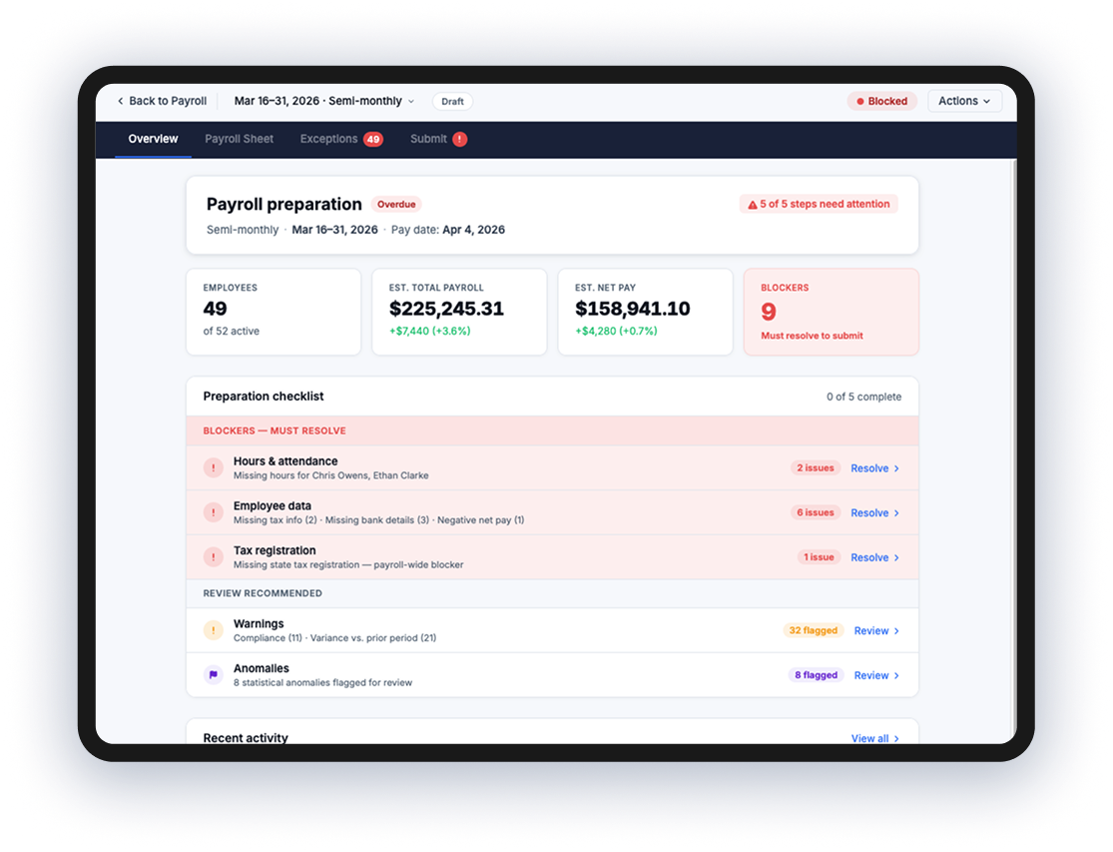The image size is (1113, 852).
Task: Click the 32 flagged badge
Action: pos(813,630)
